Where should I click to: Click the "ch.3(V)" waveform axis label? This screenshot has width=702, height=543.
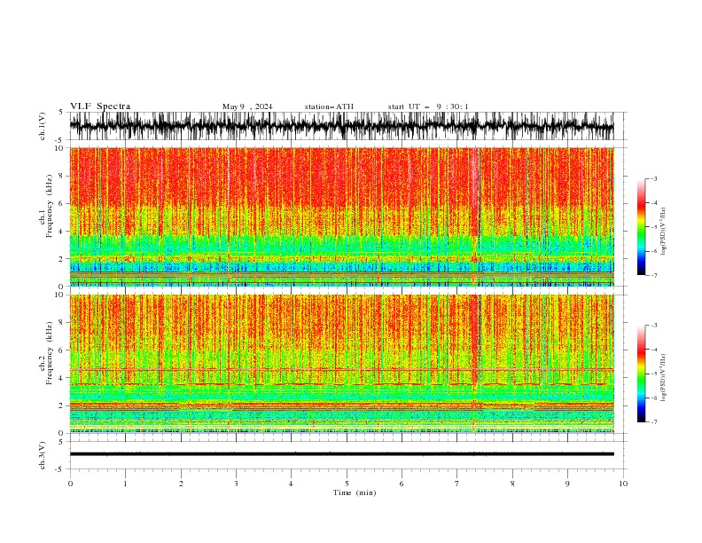(43, 455)
